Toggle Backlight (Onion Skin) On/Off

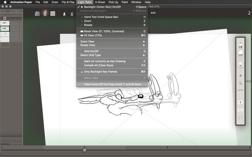(x=98, y=7)
